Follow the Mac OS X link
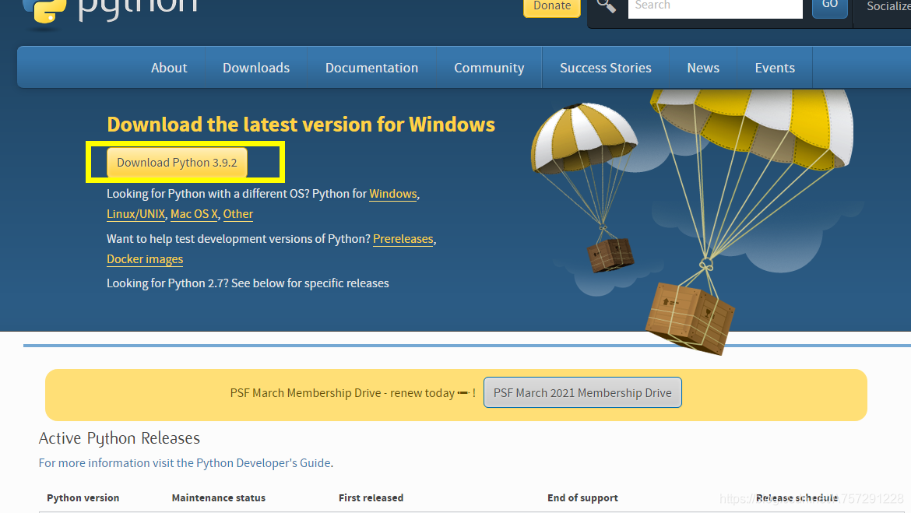The height and width of the screenshot is (513, 911). tap(194, 214)
